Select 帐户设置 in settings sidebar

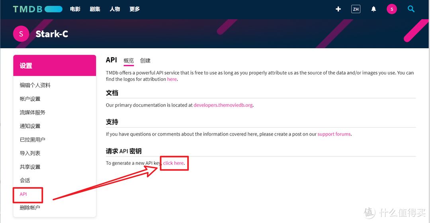click(x=30, y=99)
